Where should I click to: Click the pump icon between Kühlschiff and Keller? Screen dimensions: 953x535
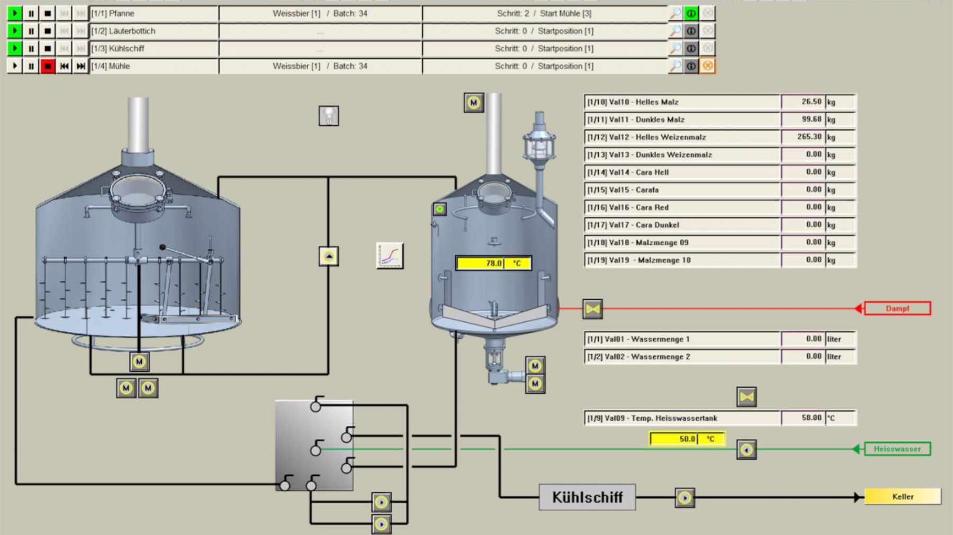click(684, 496)
